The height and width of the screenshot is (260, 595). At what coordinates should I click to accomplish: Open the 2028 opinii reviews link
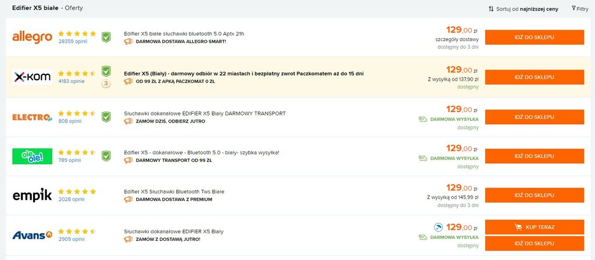coord(71,200)
